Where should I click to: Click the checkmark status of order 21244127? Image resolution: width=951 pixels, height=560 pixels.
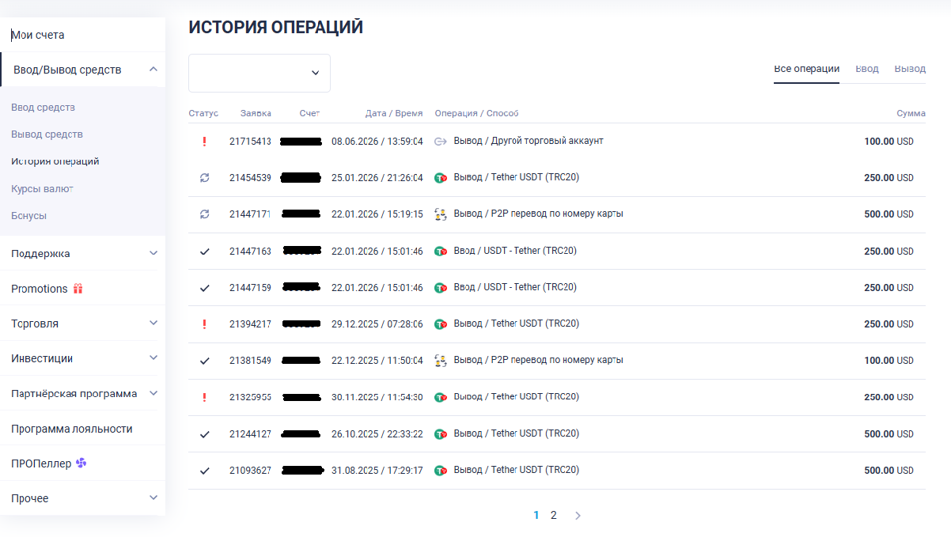tap(204, 434)
